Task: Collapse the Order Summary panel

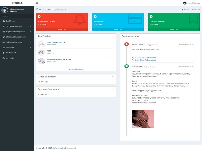Action: coord(113,77)
